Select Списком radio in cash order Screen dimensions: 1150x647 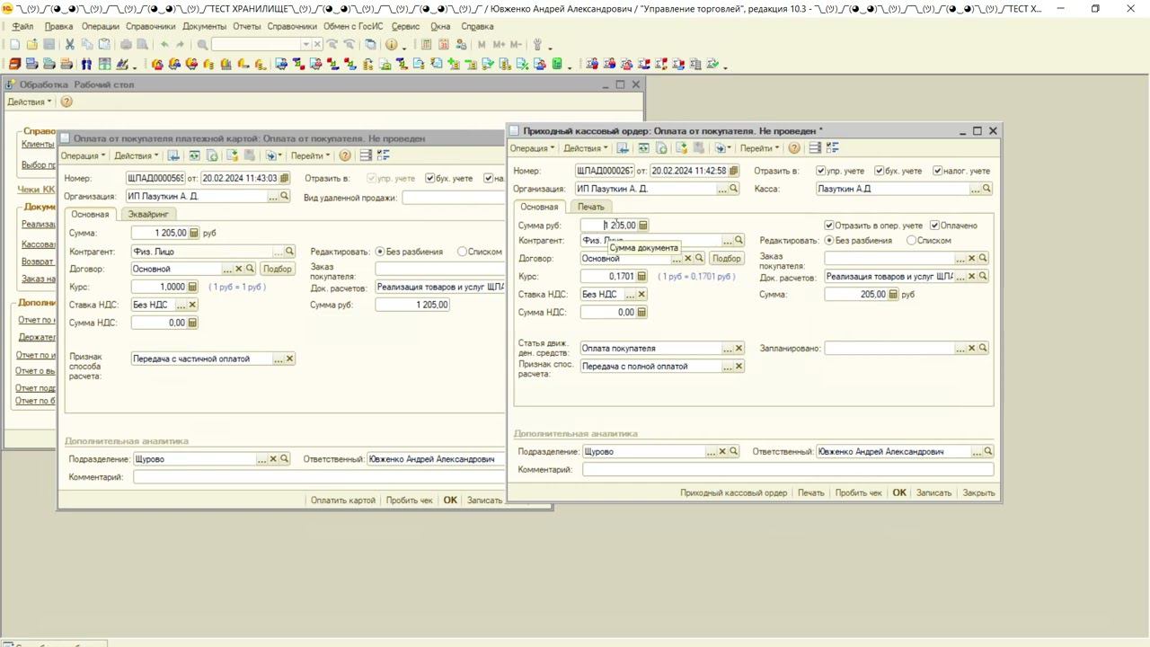pyautogui.click(x=912, y=241)
